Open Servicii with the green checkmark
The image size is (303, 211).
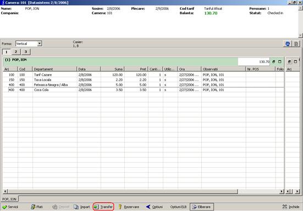(x=10, y=207)
